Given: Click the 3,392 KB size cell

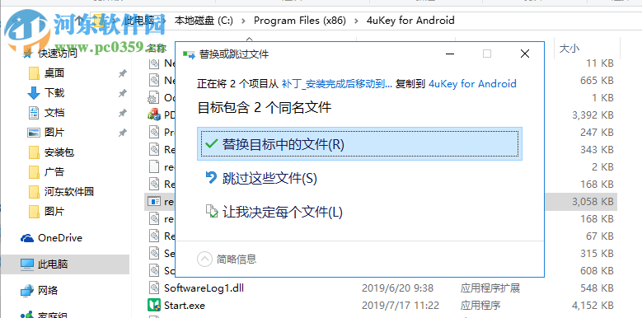Looking at the screenshot, I should pyautogui.click(x=593, y=115).
